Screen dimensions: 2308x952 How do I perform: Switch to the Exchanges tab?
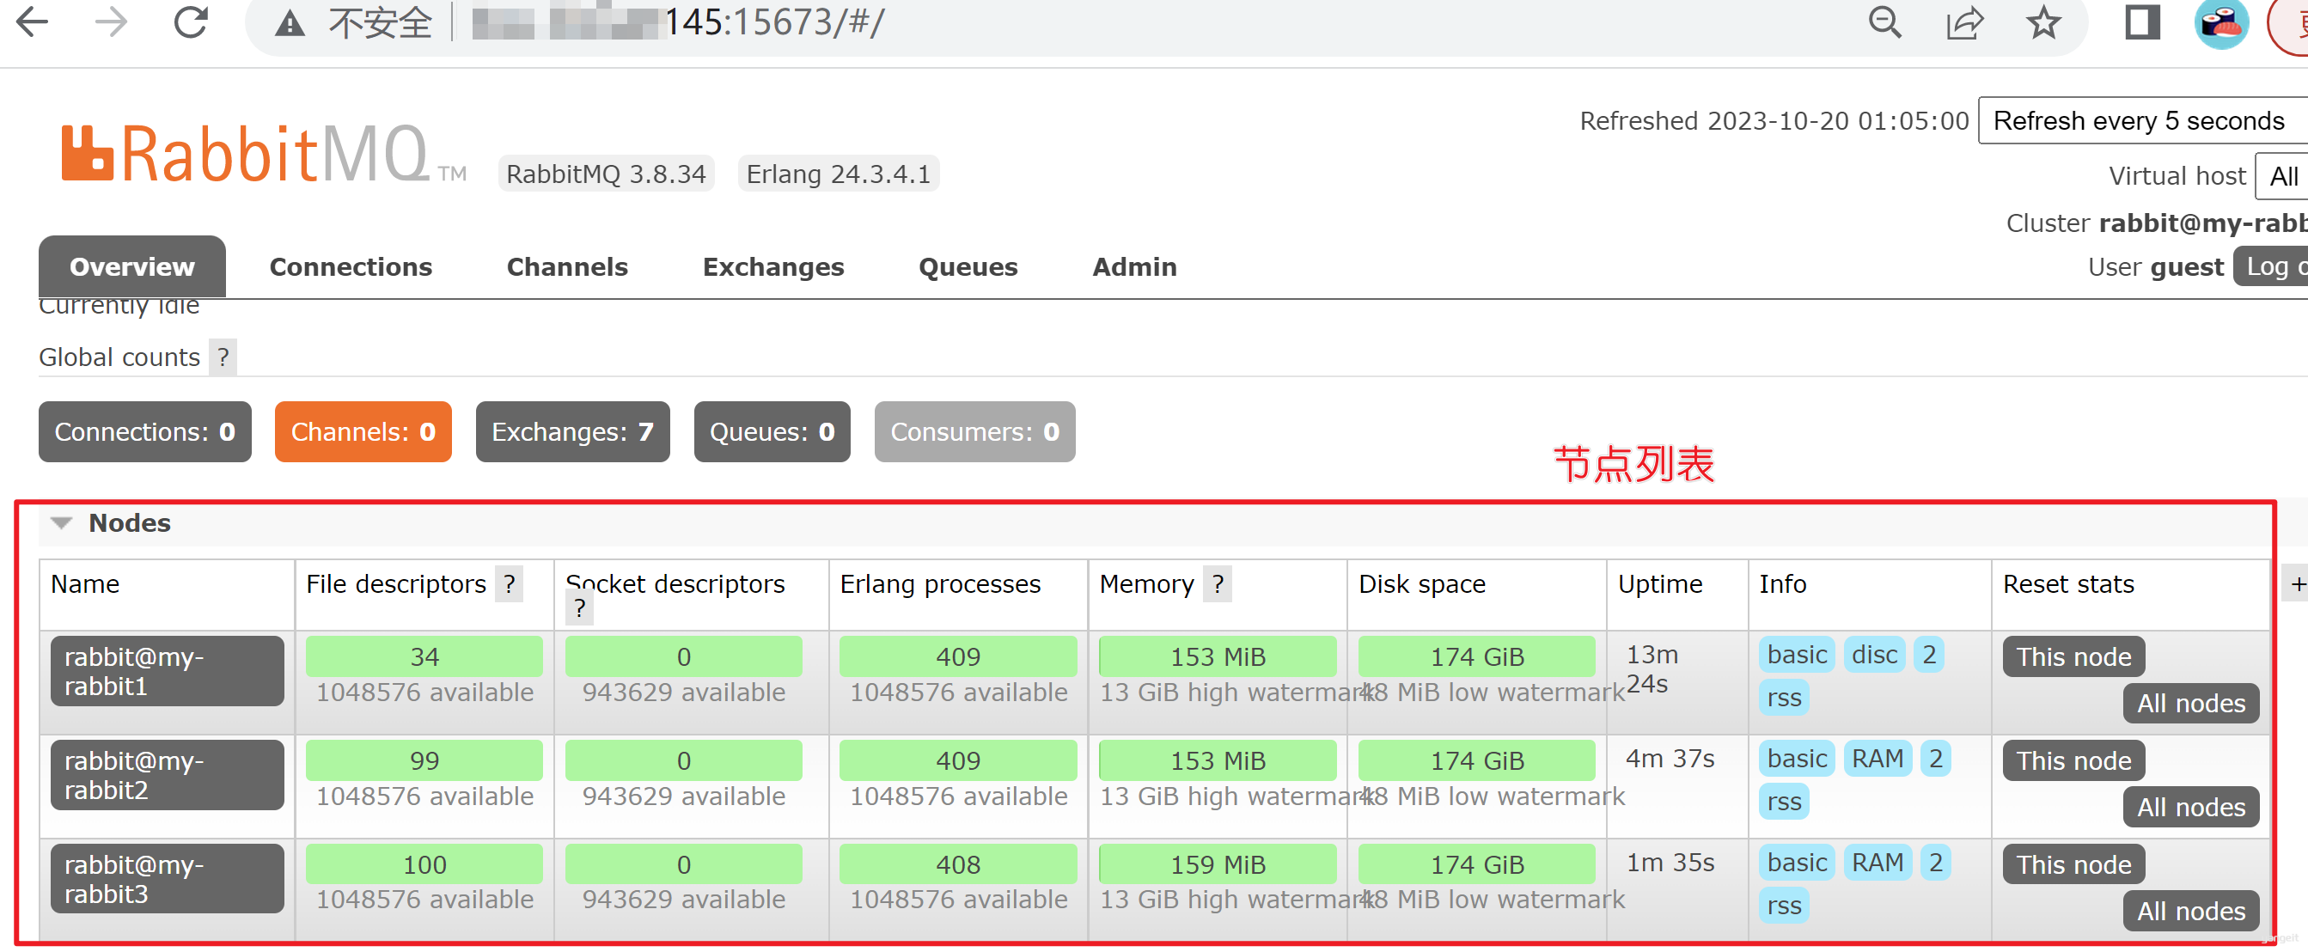(x=773, y=266)
